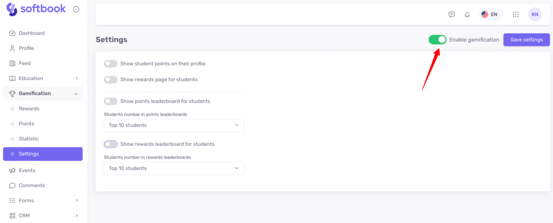
Task: Click the notifications bell icon
Action: 467,15
